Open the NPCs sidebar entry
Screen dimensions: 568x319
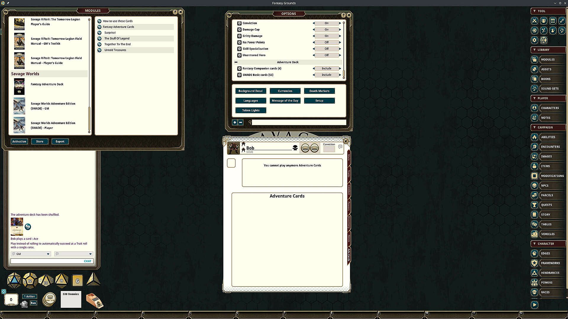coord(545,185)
